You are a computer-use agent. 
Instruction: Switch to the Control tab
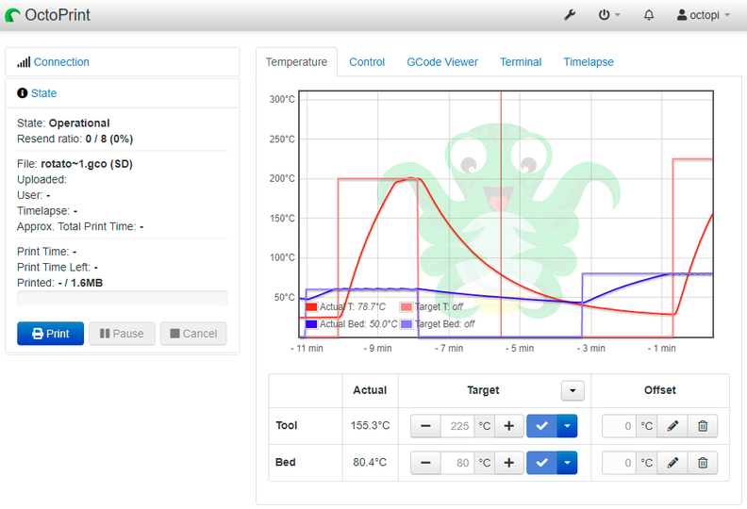(367, 62)
